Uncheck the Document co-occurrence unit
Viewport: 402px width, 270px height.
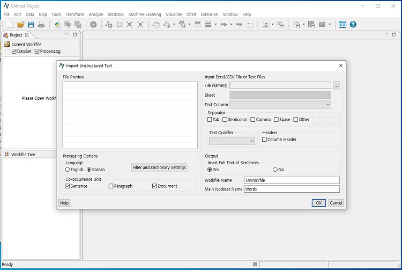[154, 186]
